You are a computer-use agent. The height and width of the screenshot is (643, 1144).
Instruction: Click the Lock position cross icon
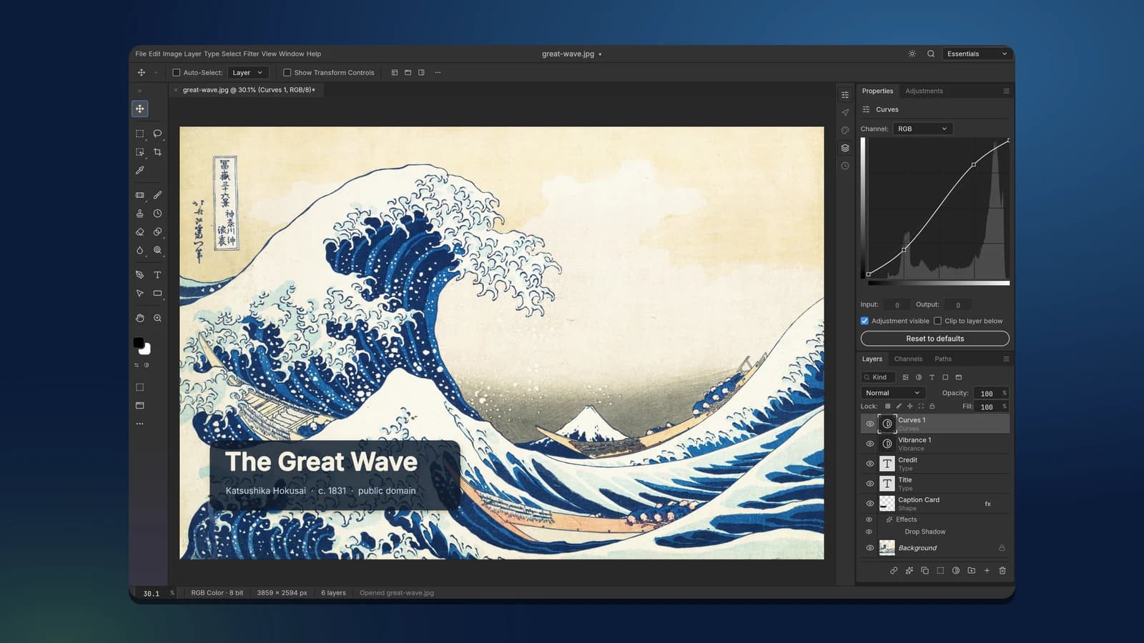pyautogui.click(x=909, y=406)
